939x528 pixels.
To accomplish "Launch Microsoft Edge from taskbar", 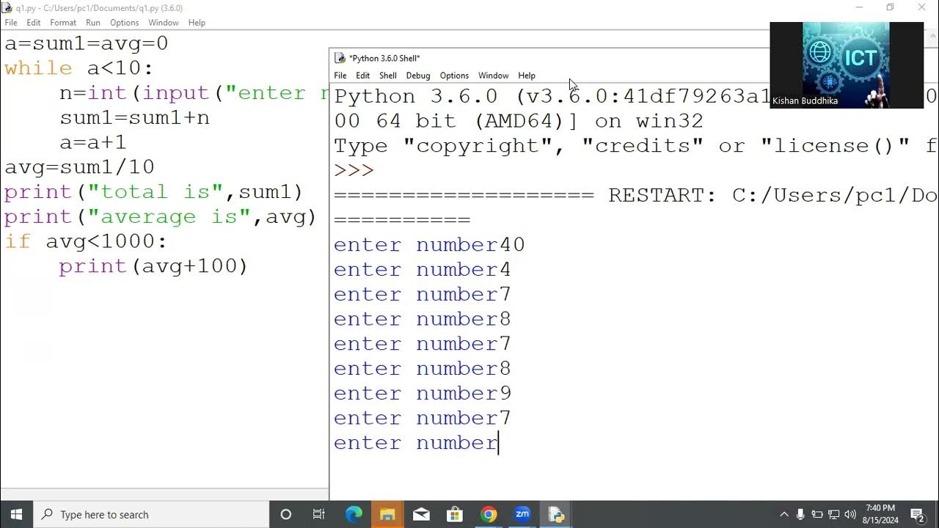I will tap(354, 515).
